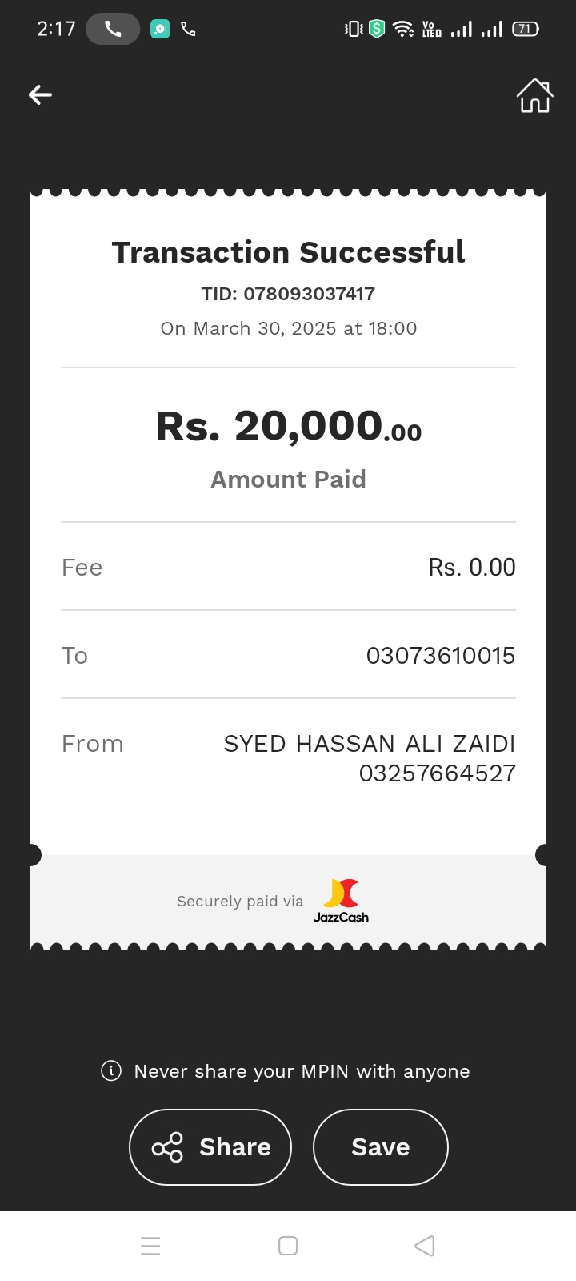This screenshot has height=1281, width=576.
Task: Tap the green shield dollar status icon
Action: click(x=377, y=30)
